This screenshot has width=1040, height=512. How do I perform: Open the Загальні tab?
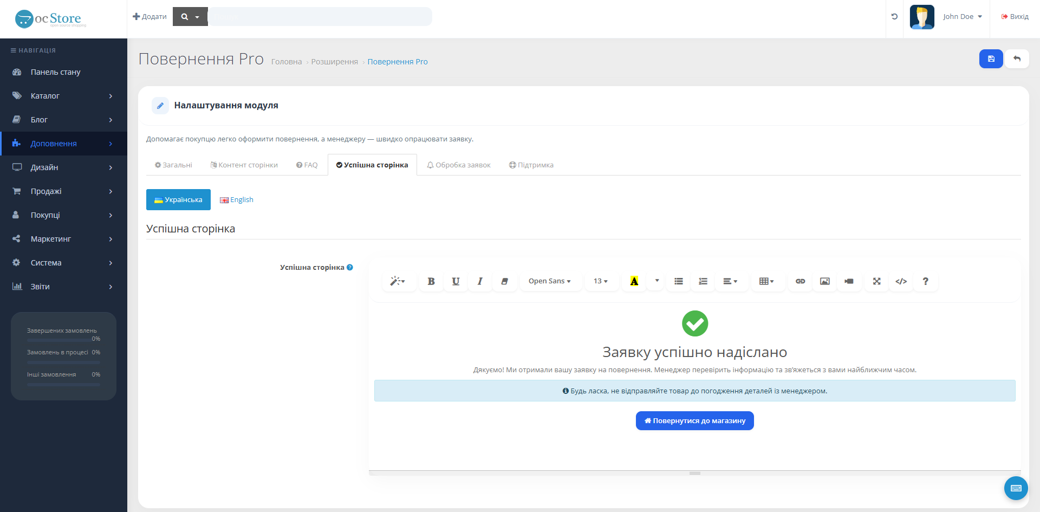tap(173, 165)
